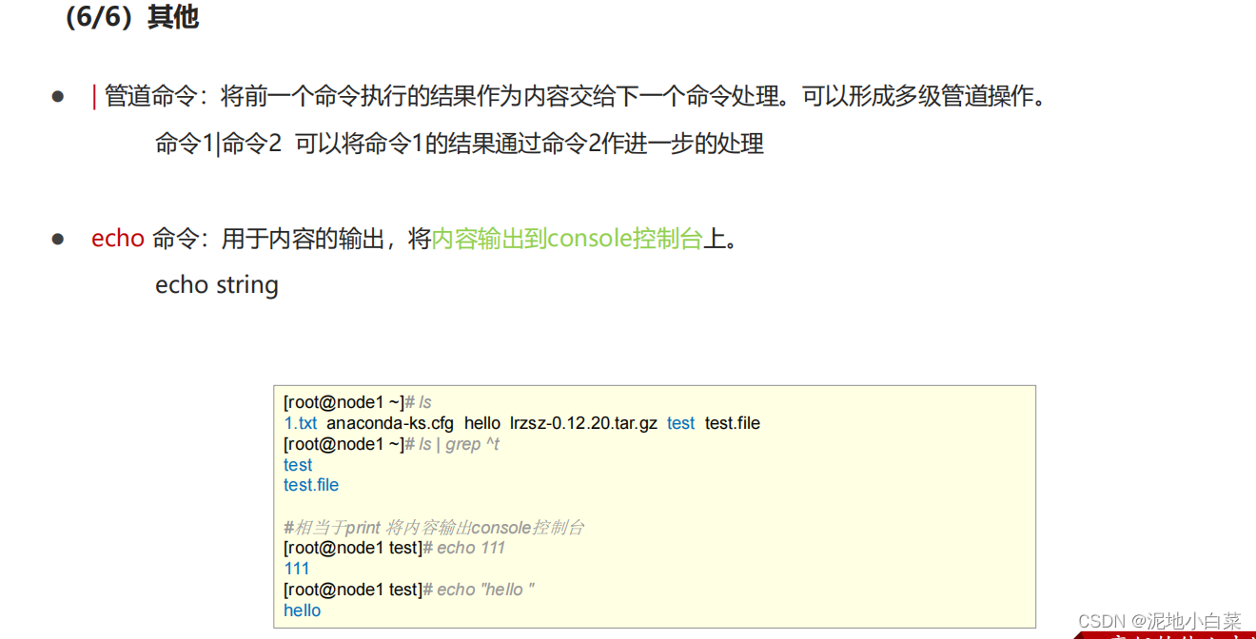Click the blue hello output line
This screenshot has height=639, width=1256.
pyautogui.click(x=303, y=610)
